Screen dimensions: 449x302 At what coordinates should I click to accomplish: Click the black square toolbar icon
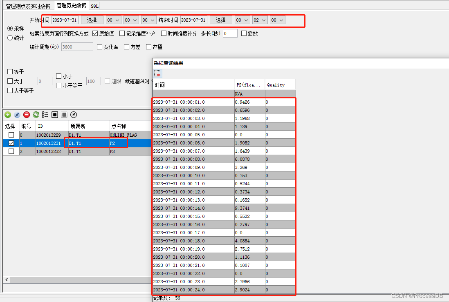(x=55, y=115)
